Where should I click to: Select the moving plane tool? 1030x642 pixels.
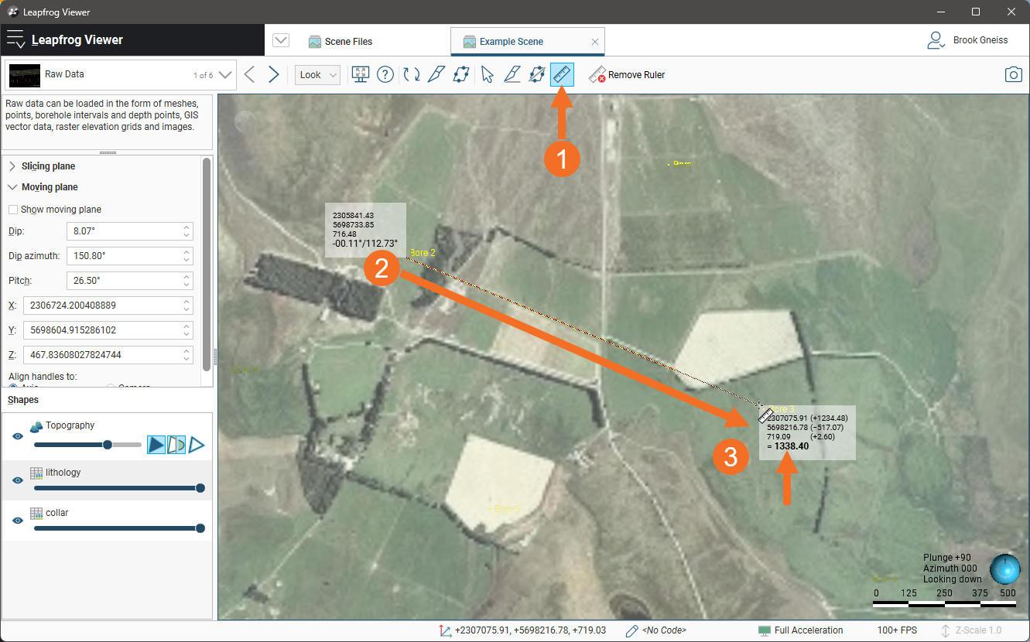point(461,74)
